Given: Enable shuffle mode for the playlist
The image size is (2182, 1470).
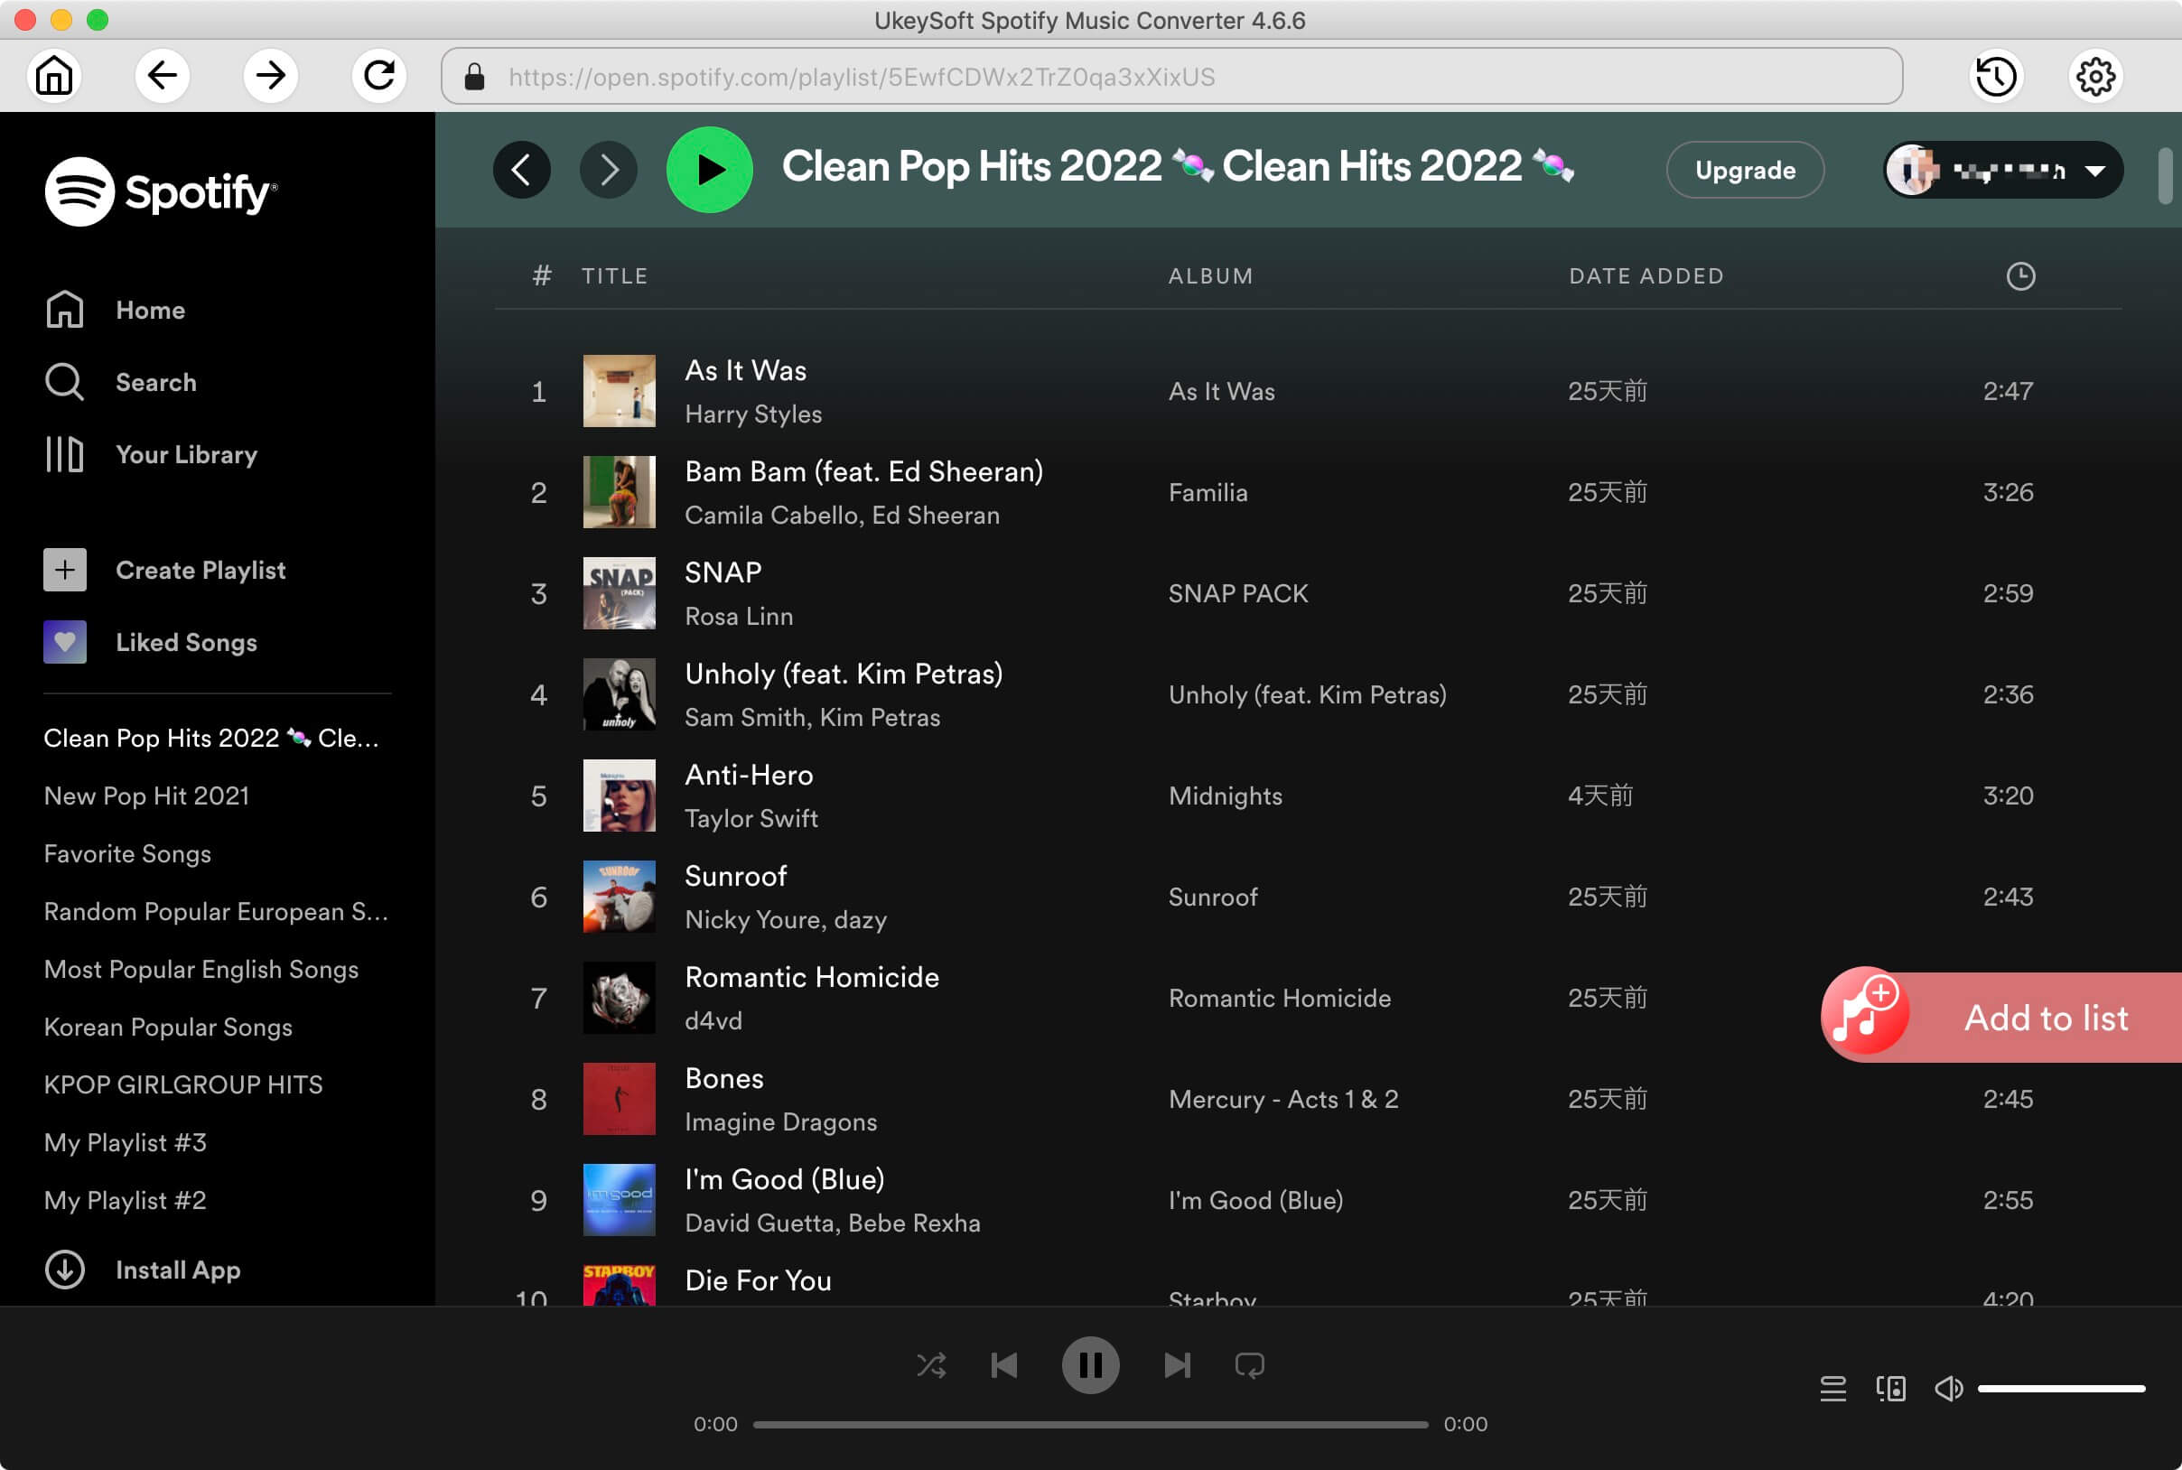Looking at the screenshot, I should pos(932,1365).
